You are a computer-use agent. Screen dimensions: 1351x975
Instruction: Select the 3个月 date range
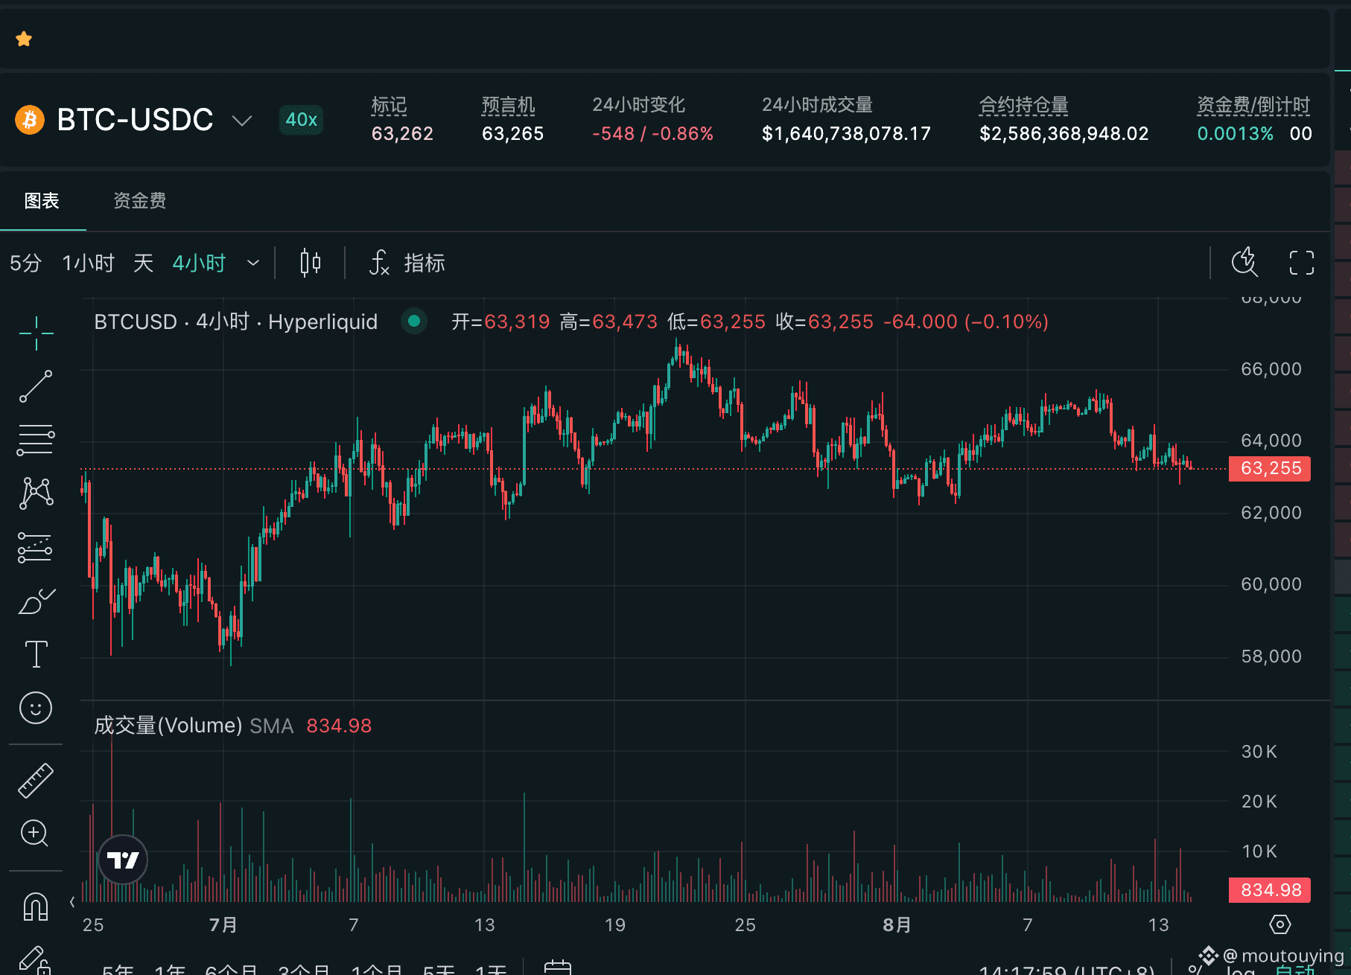[x=304, y=970]
